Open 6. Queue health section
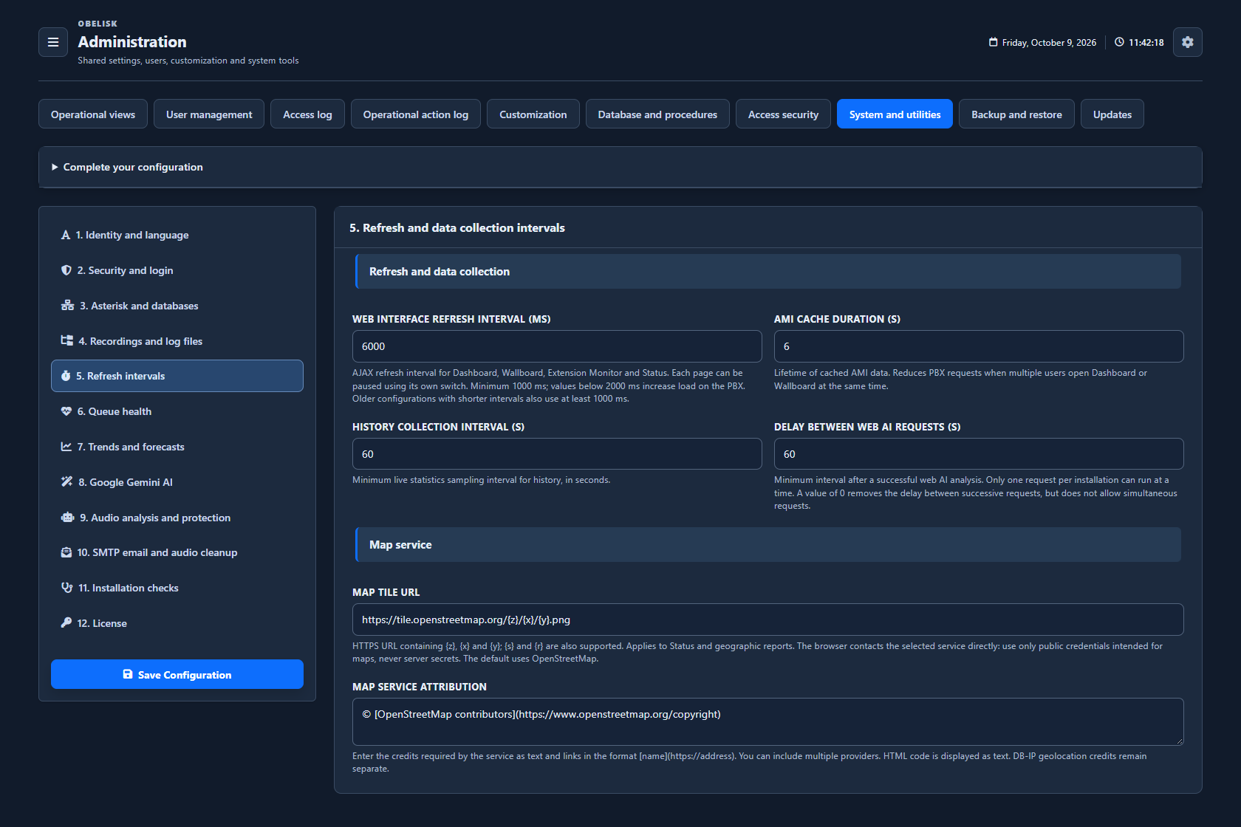1241x827 pixels. point(177,411)
